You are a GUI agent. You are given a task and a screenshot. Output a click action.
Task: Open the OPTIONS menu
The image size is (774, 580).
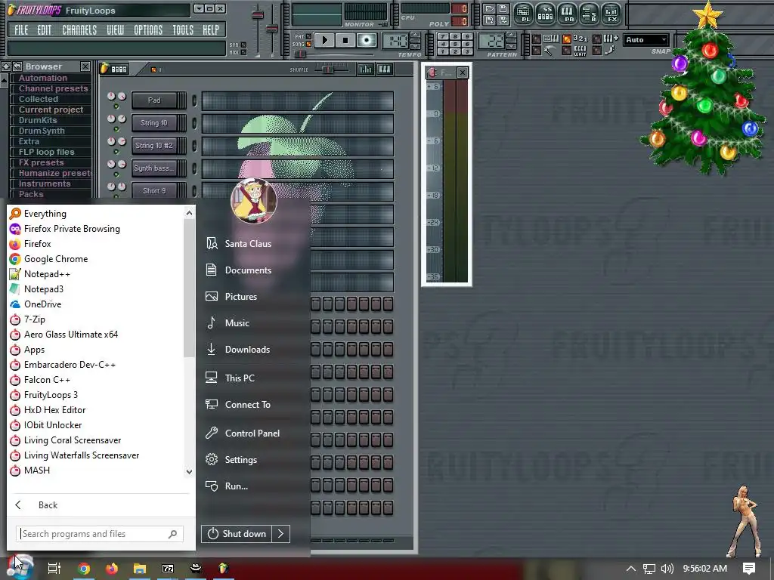[148, 30]
